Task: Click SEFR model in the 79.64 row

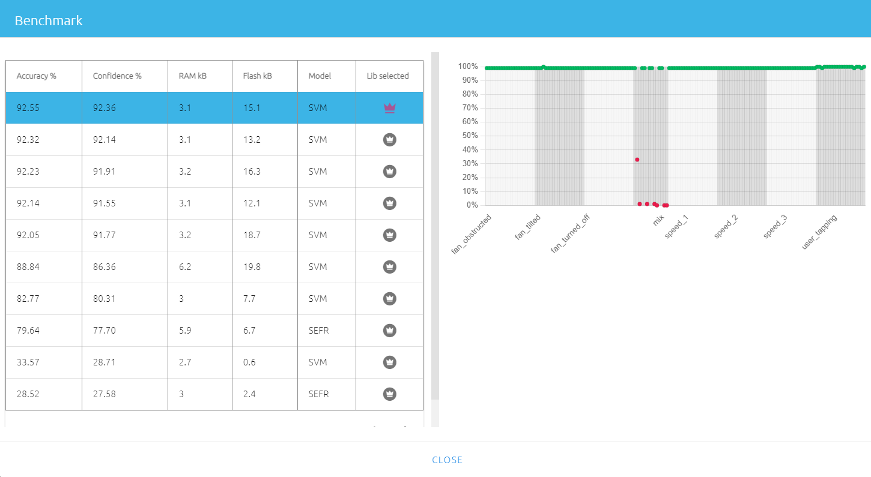Action: 318,331
